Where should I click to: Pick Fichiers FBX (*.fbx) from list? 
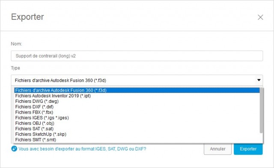click(x=137, y=112)
